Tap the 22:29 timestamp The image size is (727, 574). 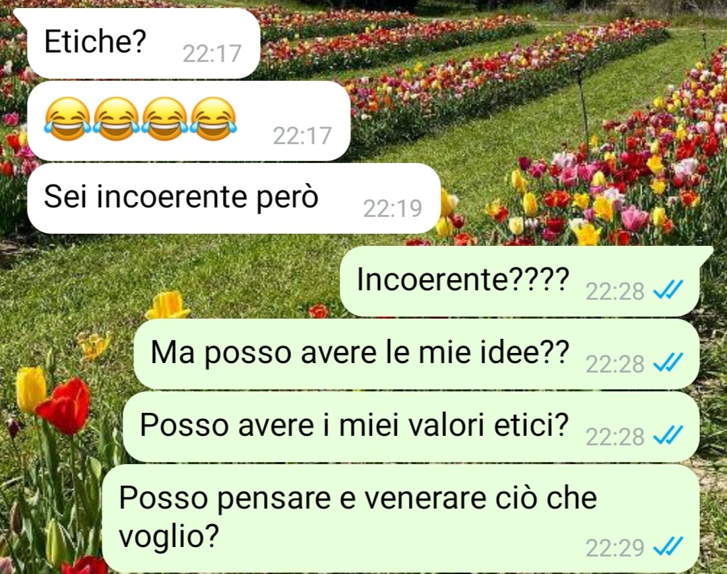point(614,548)
